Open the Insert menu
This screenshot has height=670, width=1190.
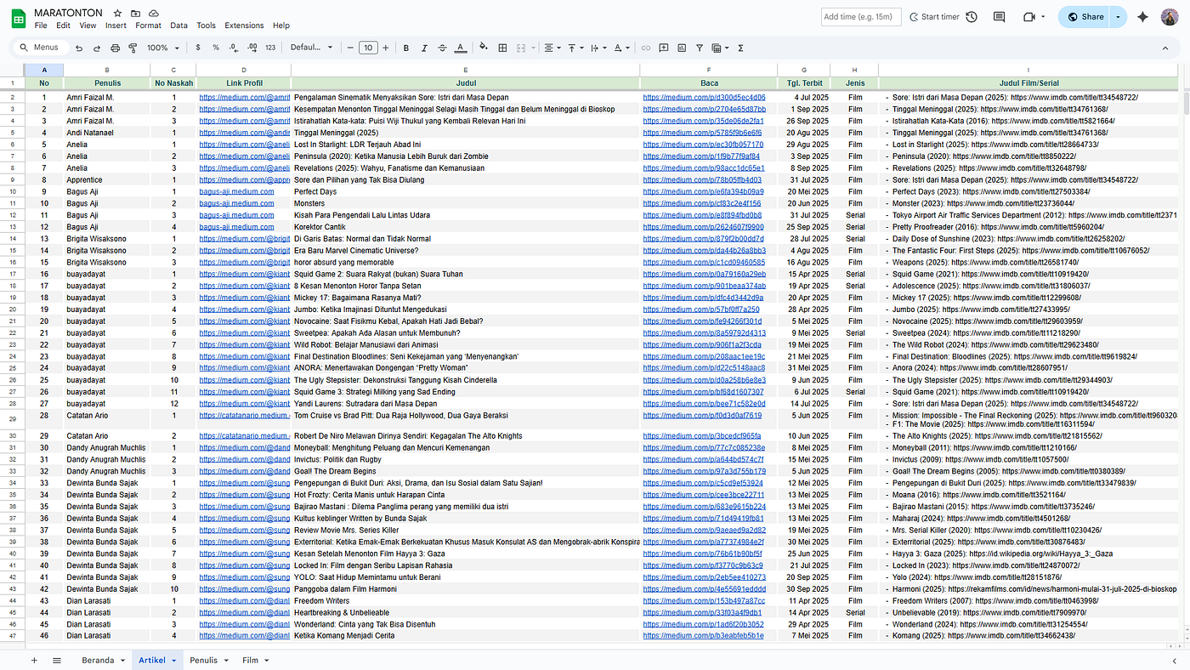pyautogui.click(x=116, y=26)
